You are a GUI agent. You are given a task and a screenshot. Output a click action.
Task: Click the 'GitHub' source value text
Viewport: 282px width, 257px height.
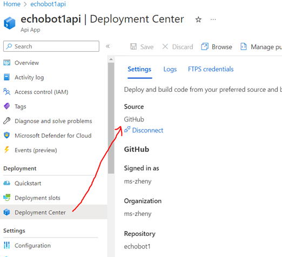tap(134, 119)
